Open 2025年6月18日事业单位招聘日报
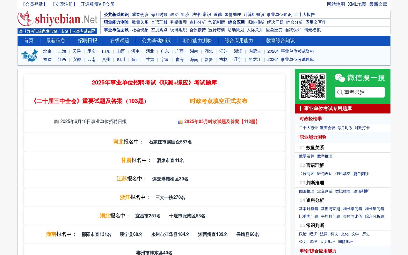 point(93,122)
